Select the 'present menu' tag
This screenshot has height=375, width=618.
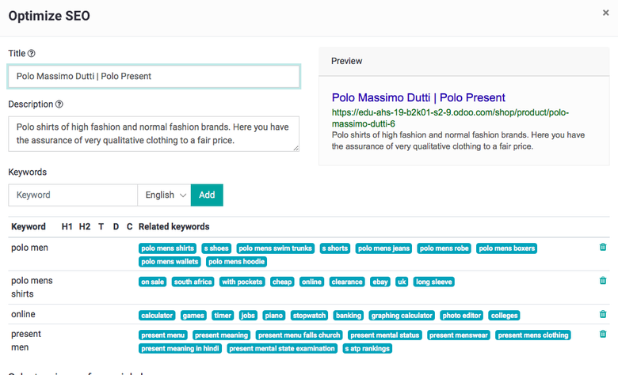(x=162, y=335)
